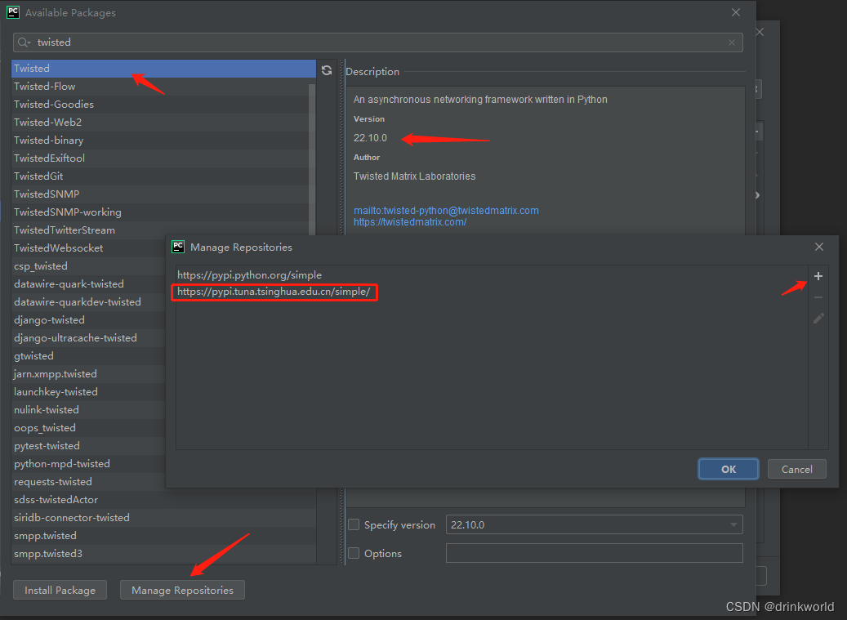Refresh the package list with the reload icon

tap(326, 70)
